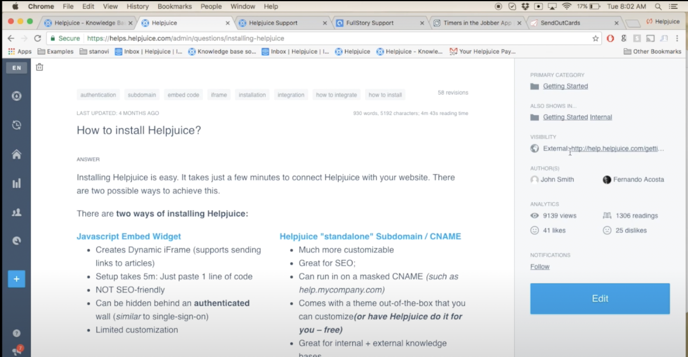This screenshot has width=688, height=357.
Task: Open Knowledge base so... bookmark
Action: point(222,51)
